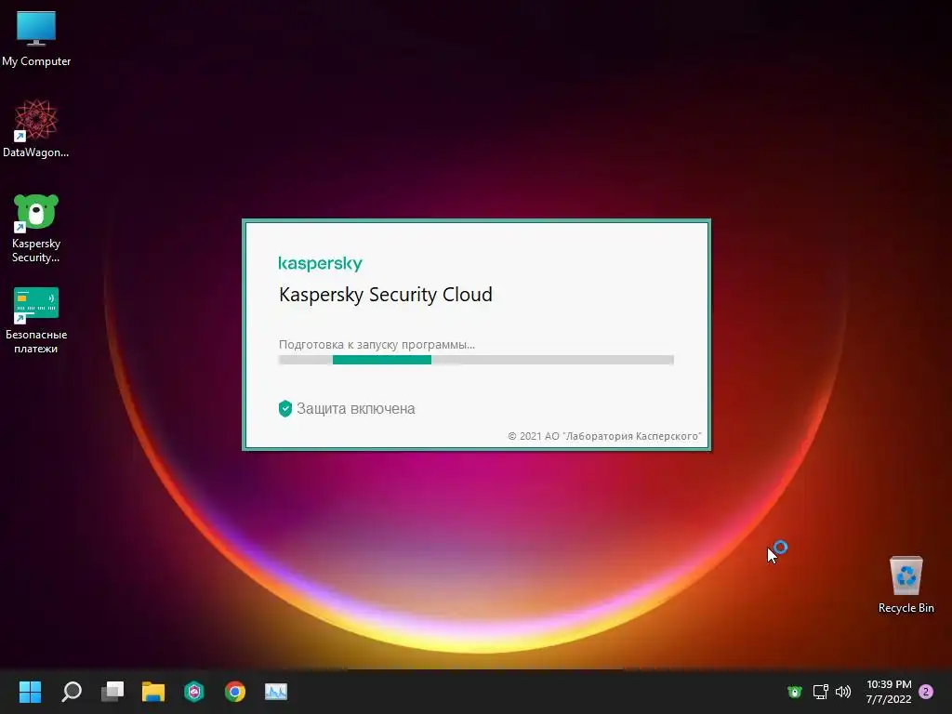Click the Kaspersky logo in splash window
Viewport: 952px width, 714px height.
pos(321,263)
